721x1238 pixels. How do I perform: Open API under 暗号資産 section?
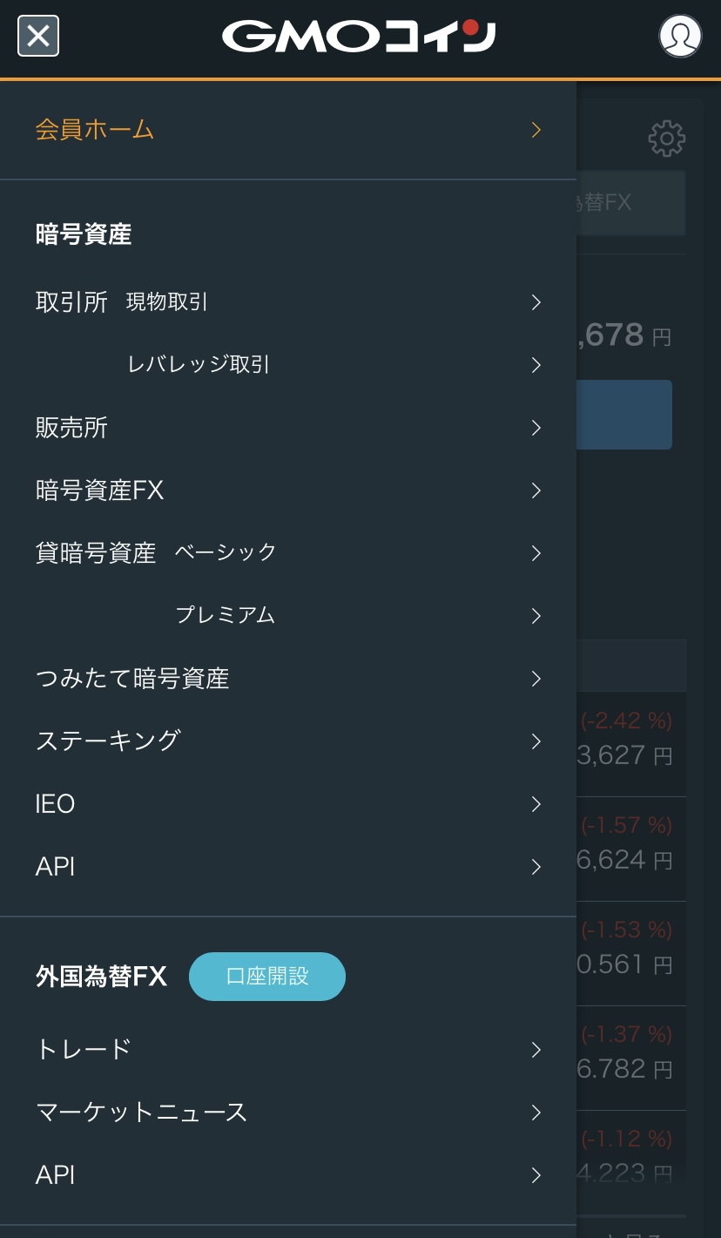click(x=56, y=867)
